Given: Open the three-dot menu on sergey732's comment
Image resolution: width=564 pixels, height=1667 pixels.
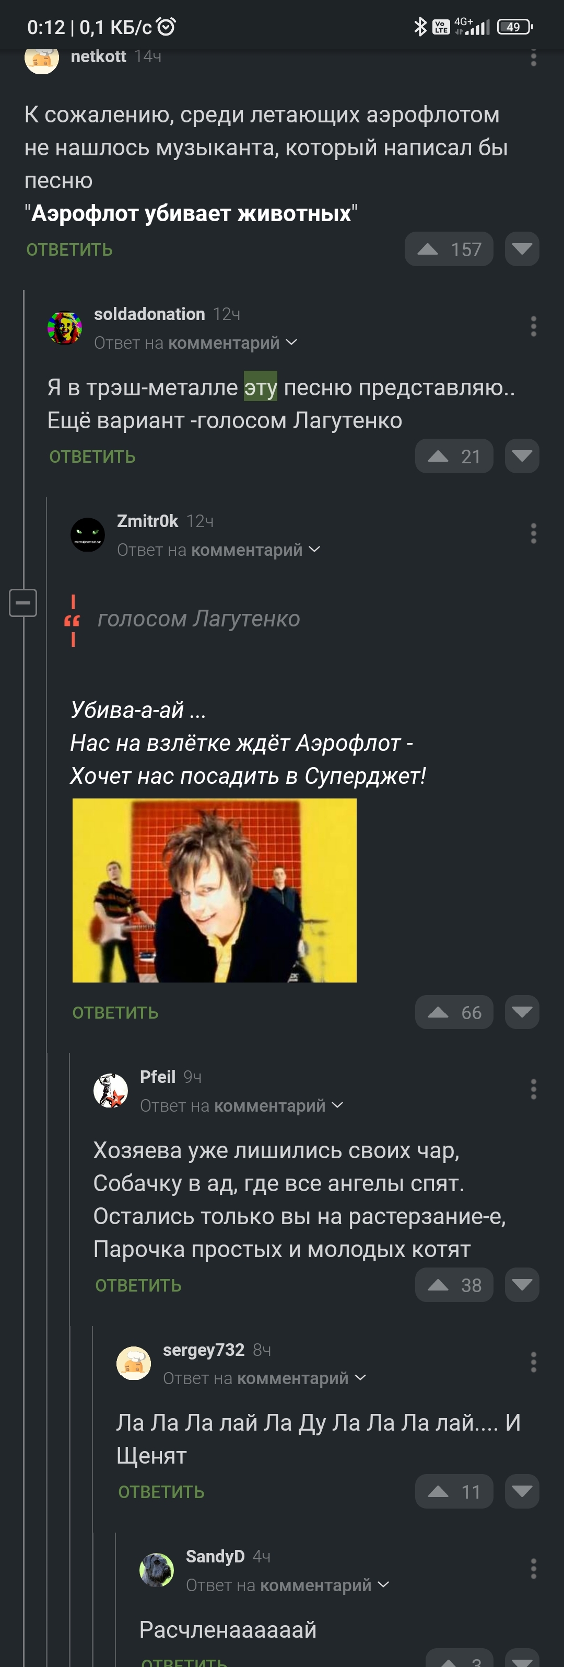Looking at the screenshot, I should (x=533, y=1362).
